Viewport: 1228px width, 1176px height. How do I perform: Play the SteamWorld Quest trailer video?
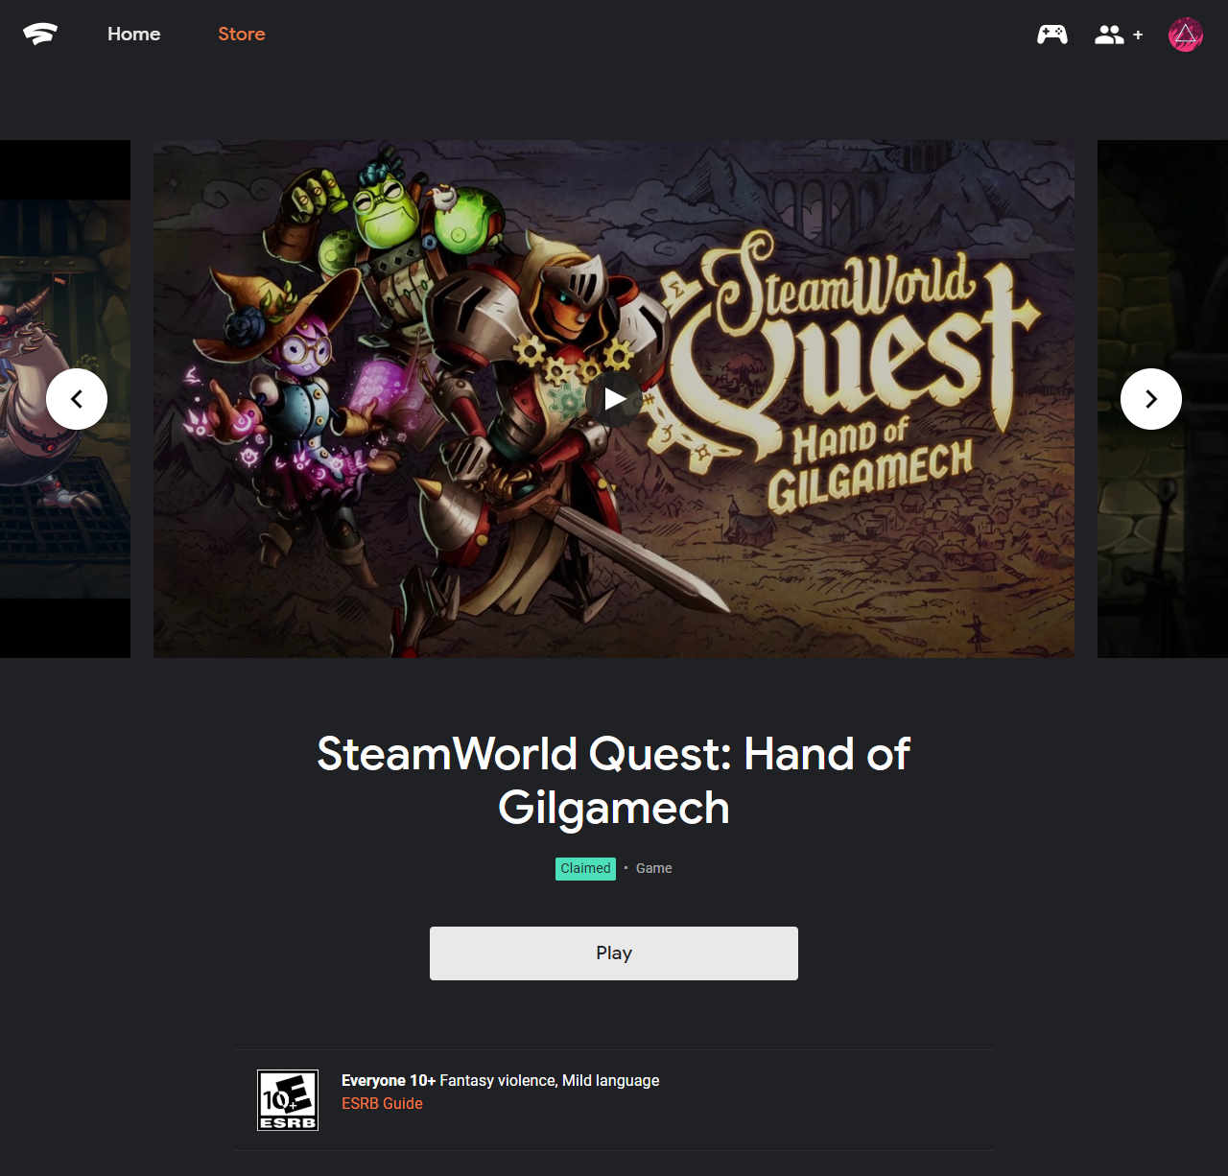[614, 399]
